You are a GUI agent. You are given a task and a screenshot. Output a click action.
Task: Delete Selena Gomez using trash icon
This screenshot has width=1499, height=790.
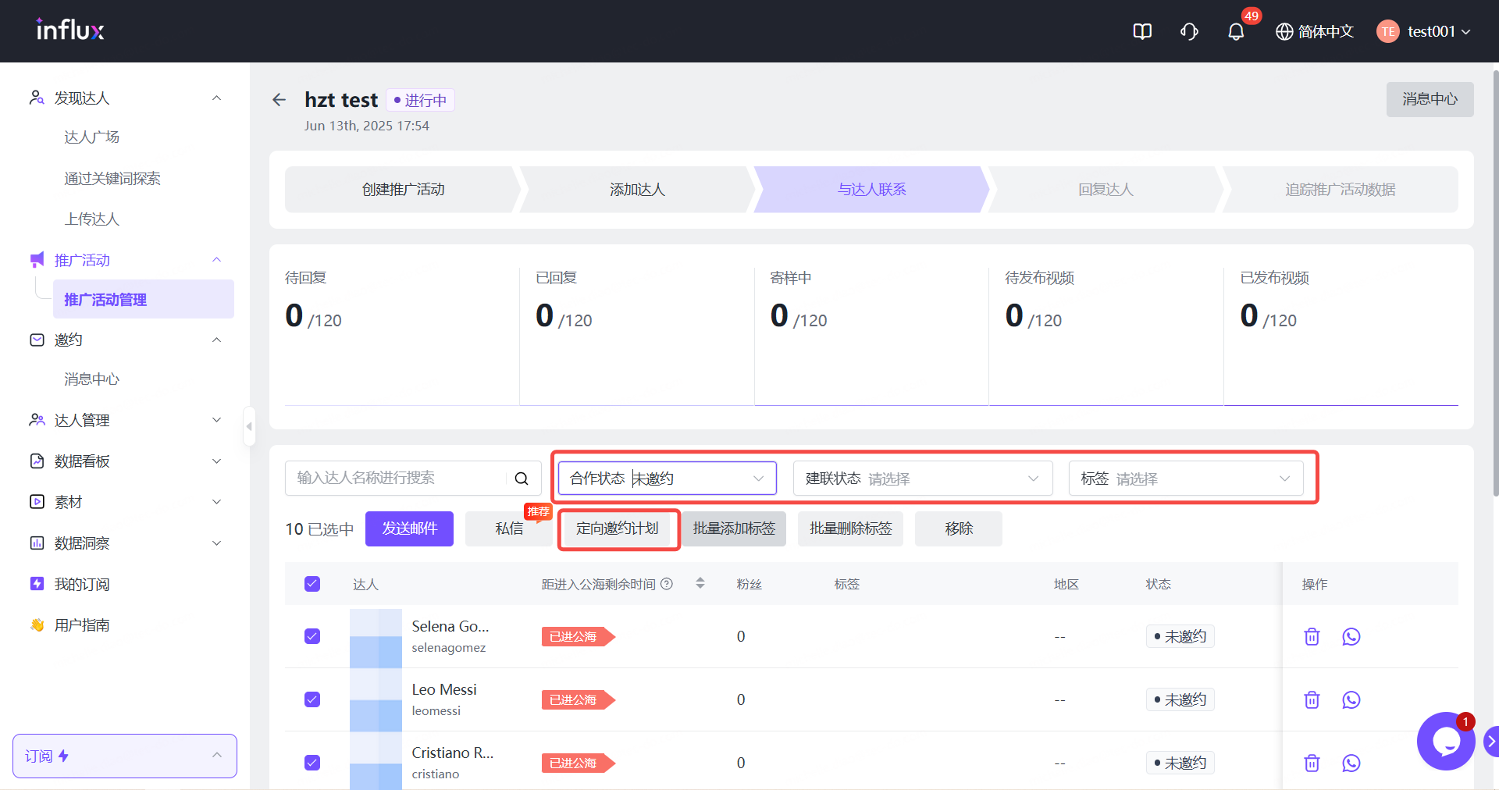[x=1312, y=637]
